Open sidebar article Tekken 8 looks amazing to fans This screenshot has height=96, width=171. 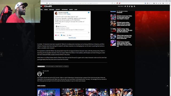point(124,37)
